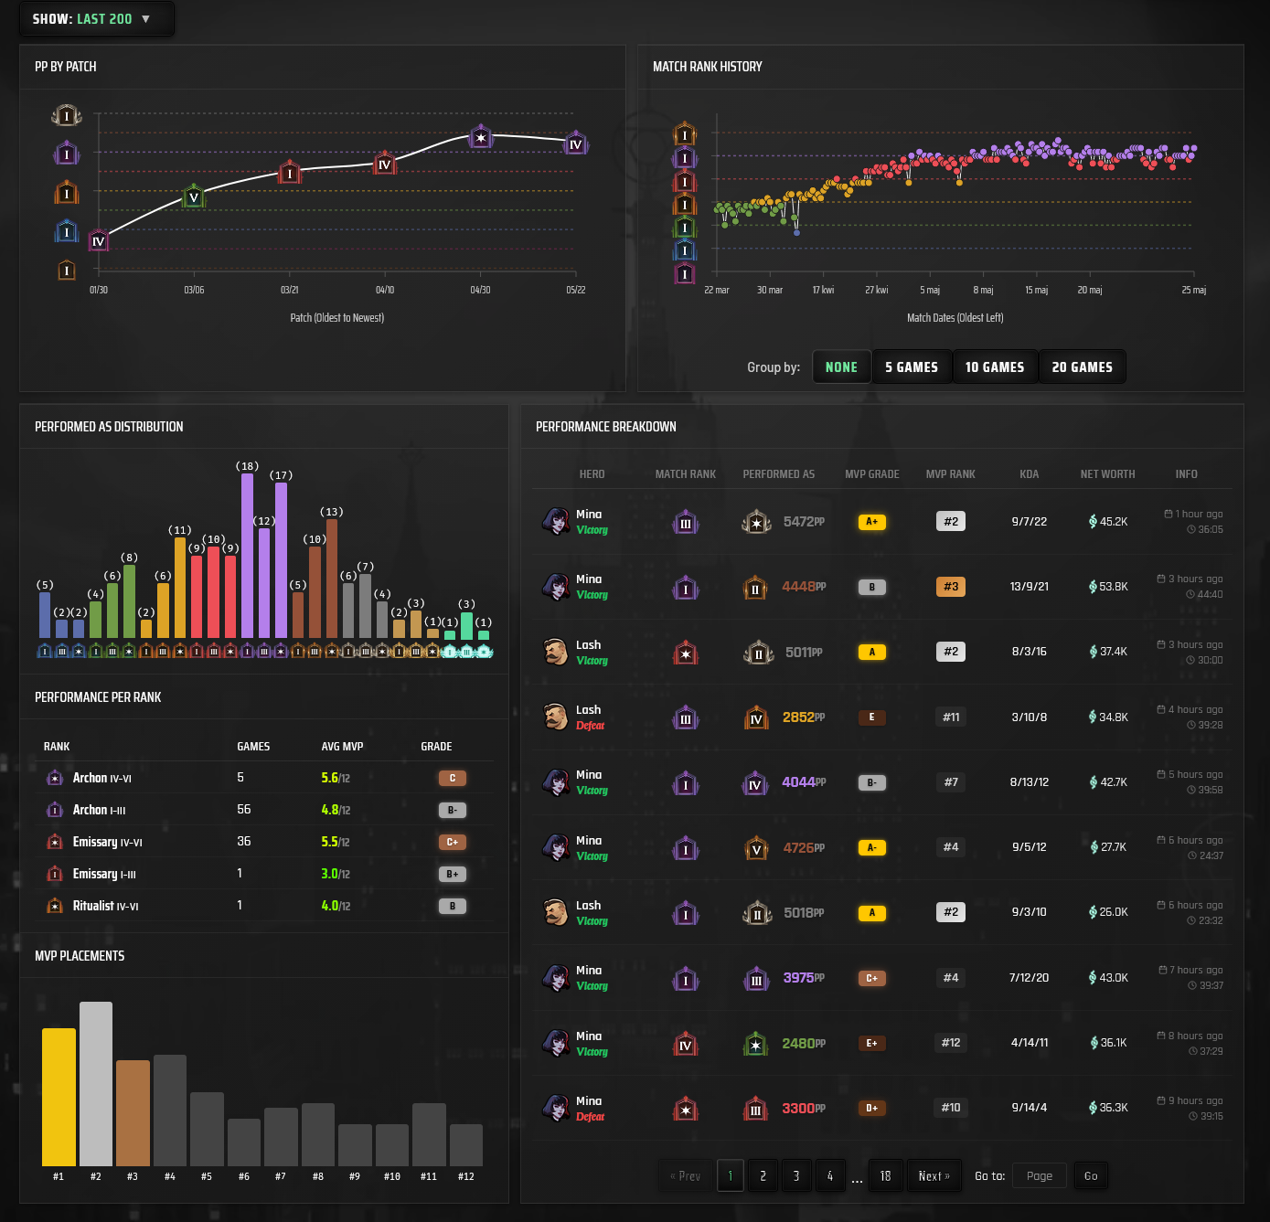Click the net worth soul icon beside 45.2K
Viewport: 1270px width, 1222px height.
pyautogui.click(x=1093, y=522)
